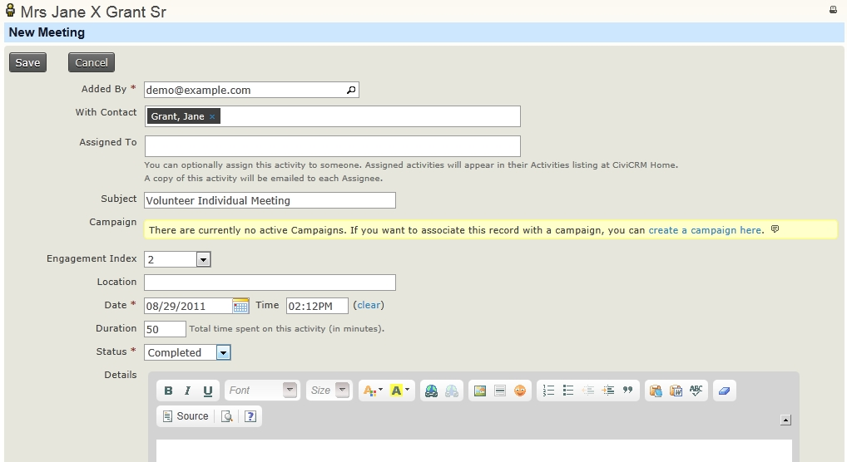Insert a numbered list

548,391
